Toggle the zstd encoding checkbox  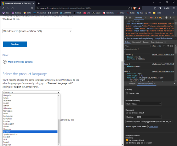pos(147,143)
